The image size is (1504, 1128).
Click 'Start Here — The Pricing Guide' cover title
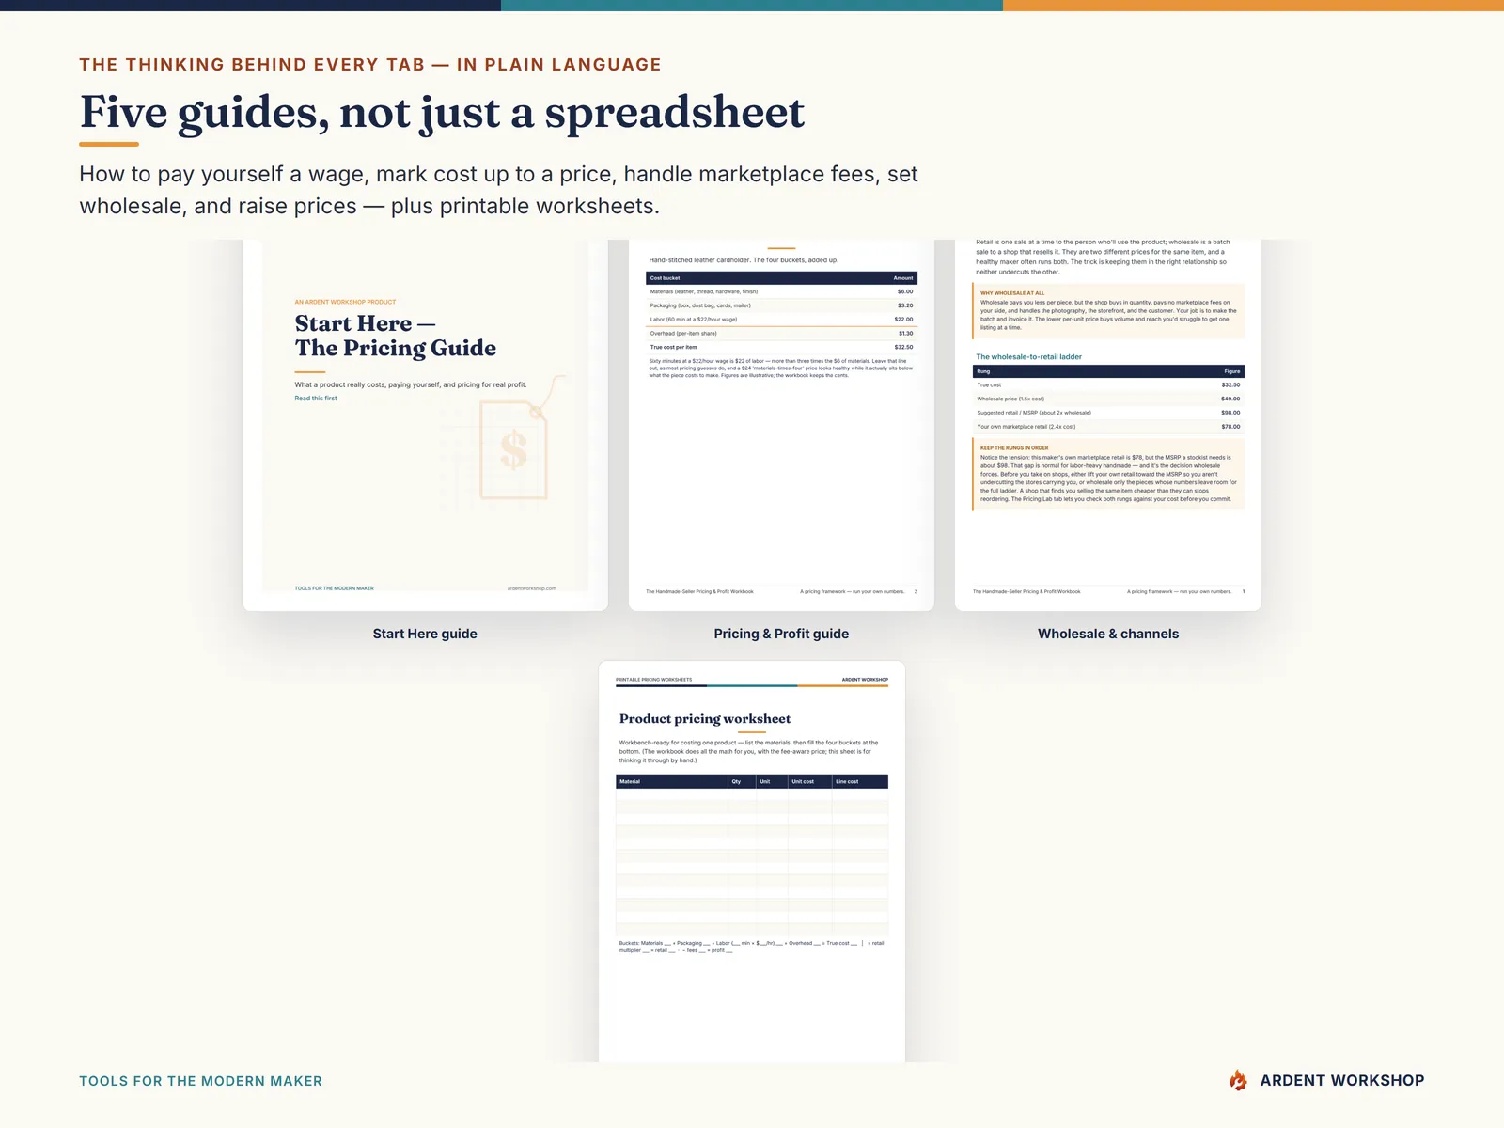click(x=396, y=336)
